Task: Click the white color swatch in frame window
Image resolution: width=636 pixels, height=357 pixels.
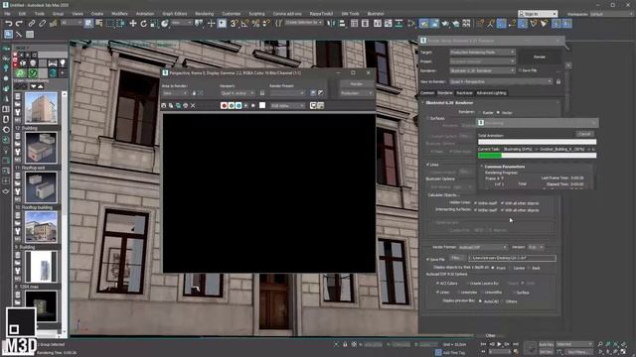Action: tap(262, 106)
